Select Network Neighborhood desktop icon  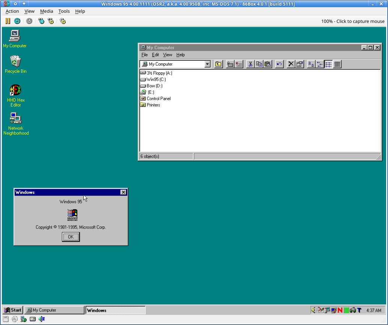(16, 124)
